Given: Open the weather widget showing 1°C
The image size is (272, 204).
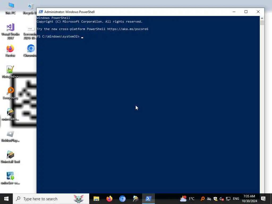Looking at the screenshot, I should [x=187, y=199].
